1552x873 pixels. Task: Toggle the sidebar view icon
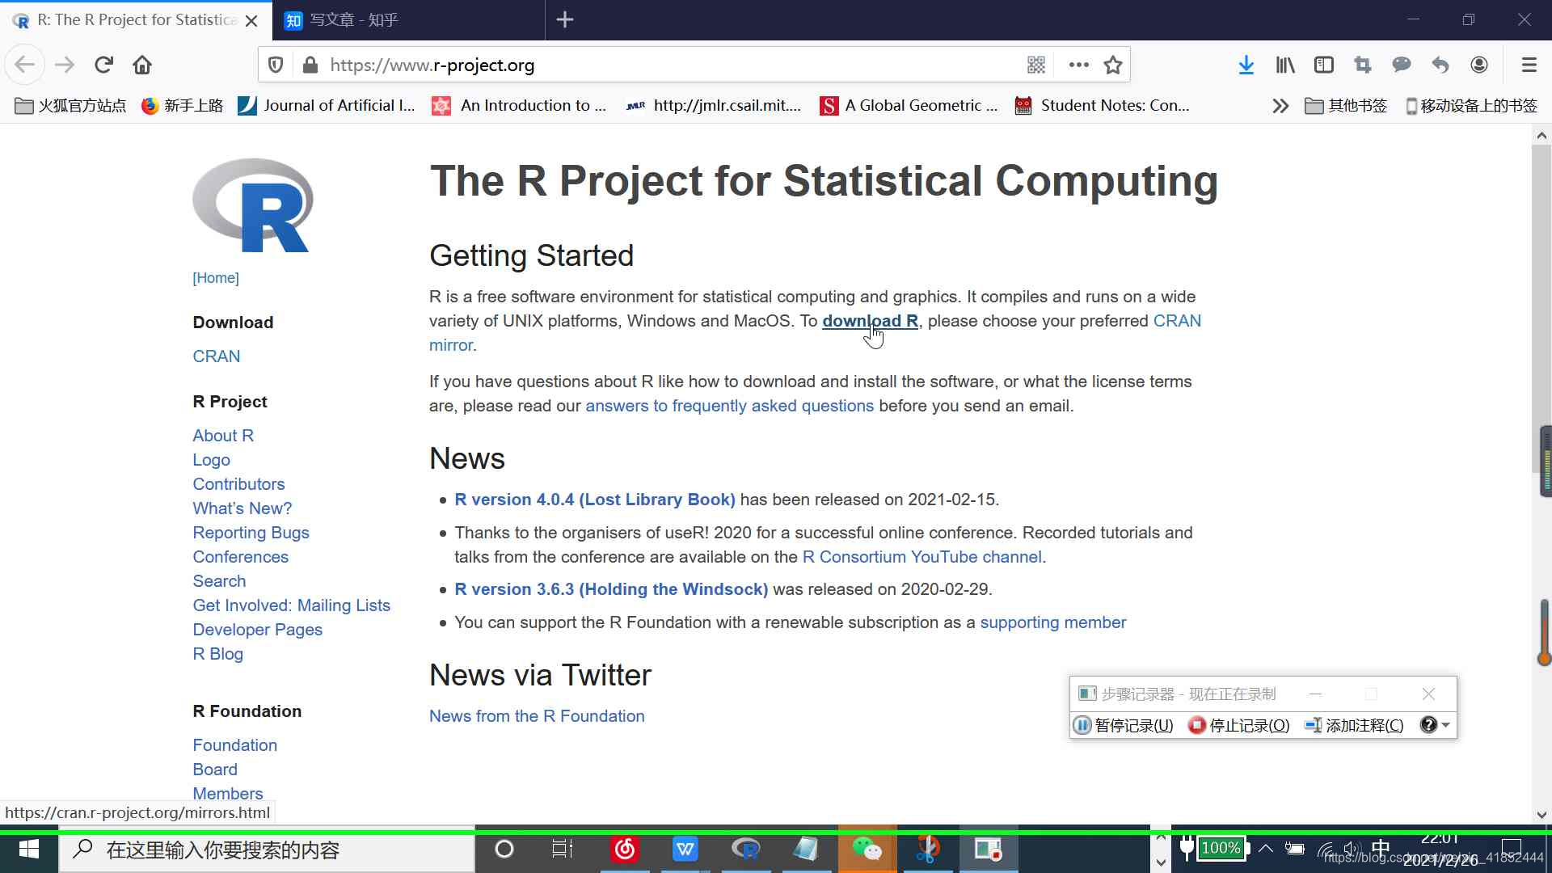click(1323, 65)
